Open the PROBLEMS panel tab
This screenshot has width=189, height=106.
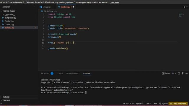[x=45, y=73]
